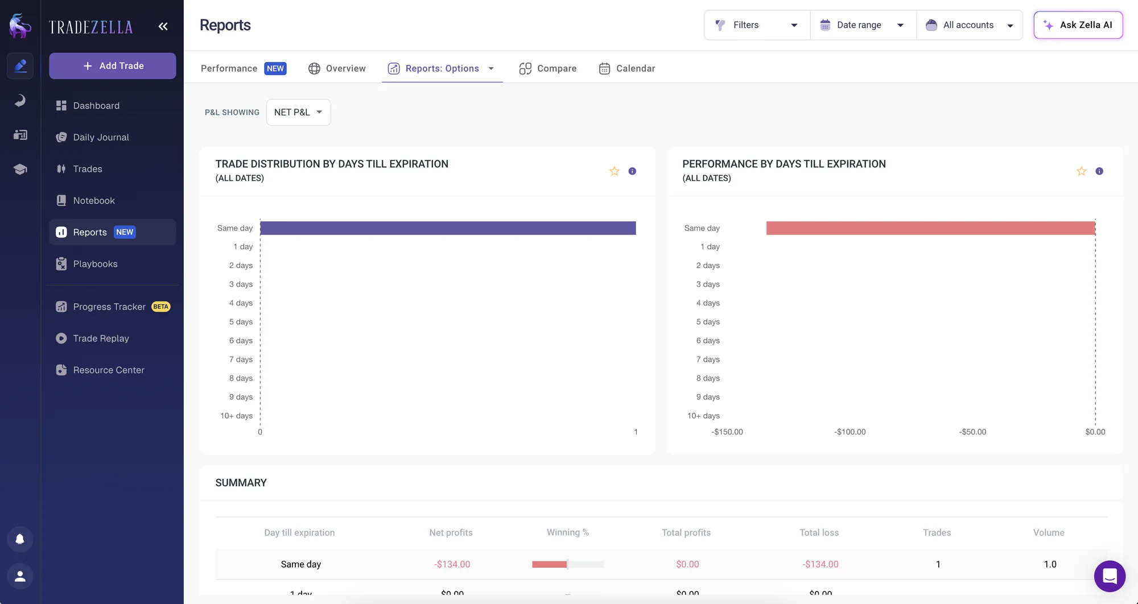This screenshot has height=604, width=1138.
Task: Expand the Reports: Options arrow
Action: [491, 68]
